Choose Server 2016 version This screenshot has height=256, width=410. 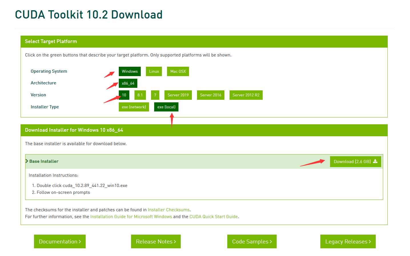(x=210, y=95)
